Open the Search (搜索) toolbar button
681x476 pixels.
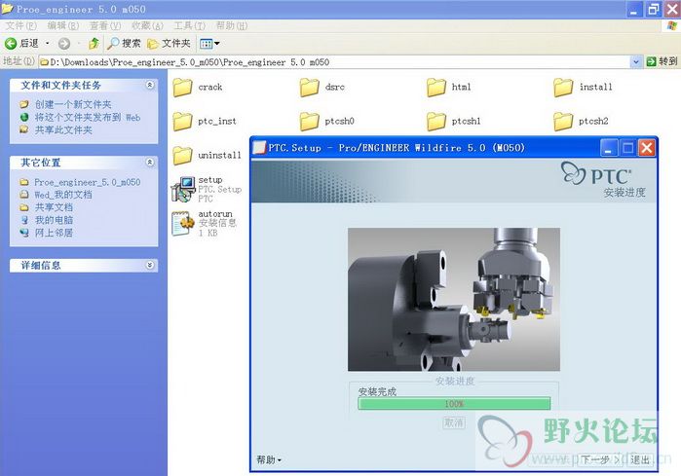click(124, 44)
